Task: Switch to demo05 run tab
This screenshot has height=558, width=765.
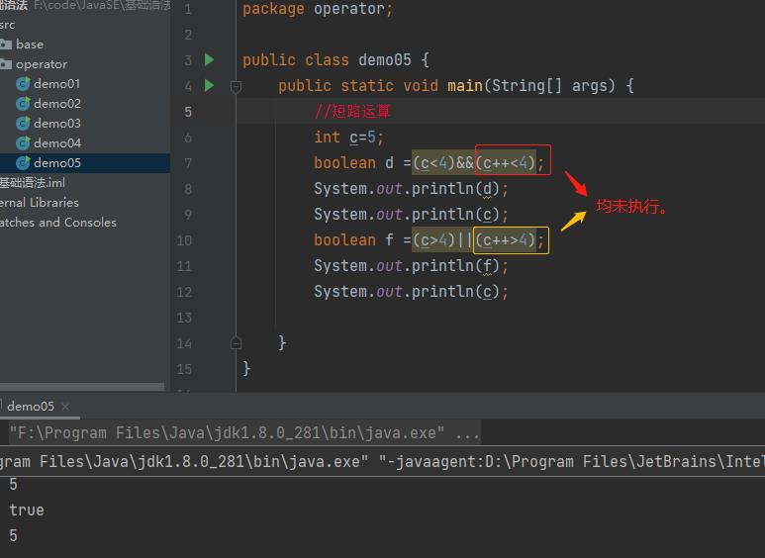Action: (31, 407)
